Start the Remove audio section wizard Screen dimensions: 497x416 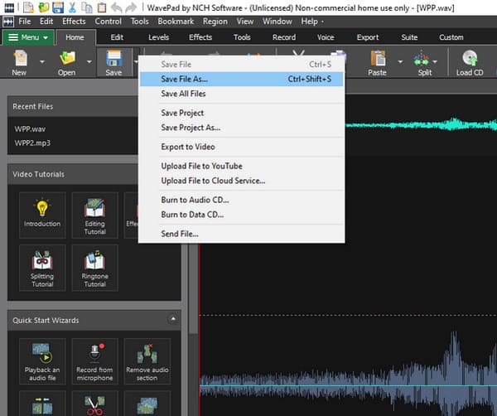click(x=147, y=361)
